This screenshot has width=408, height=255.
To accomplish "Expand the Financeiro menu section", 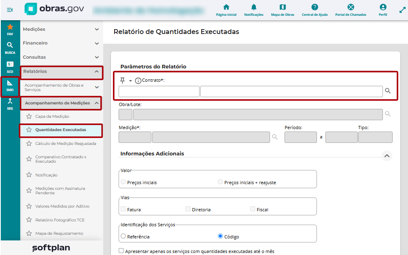I will (62, 43).
